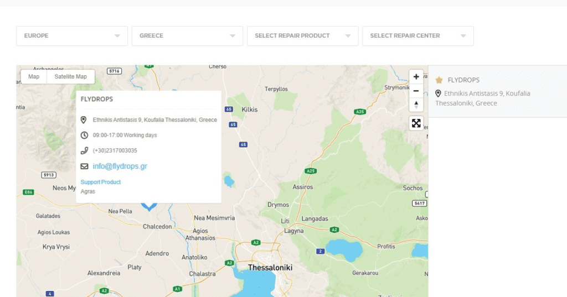Click the side list address in Koufalia
567x297 pixels.
tap(483, 98)
